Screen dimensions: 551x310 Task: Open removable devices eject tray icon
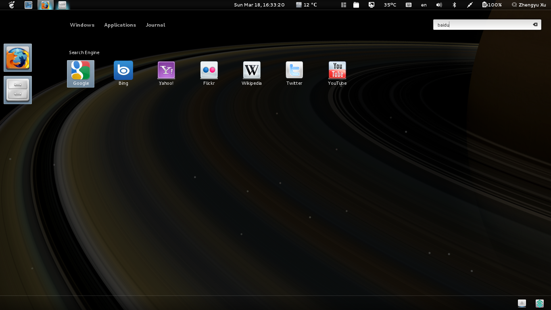pyautogui.click(x=522, y=303)
